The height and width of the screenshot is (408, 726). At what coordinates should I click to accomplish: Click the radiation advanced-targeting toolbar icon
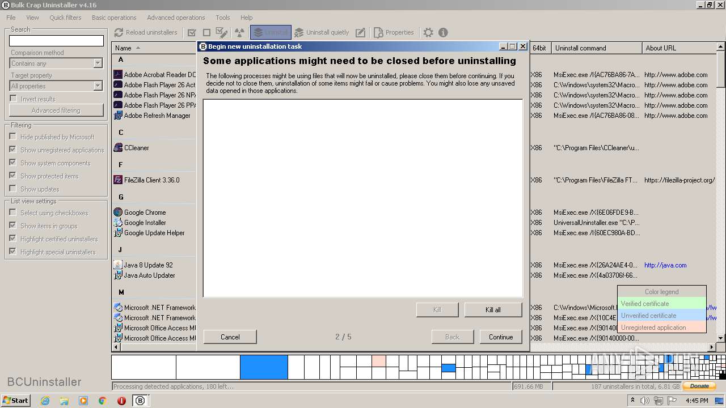click(239, 32)
